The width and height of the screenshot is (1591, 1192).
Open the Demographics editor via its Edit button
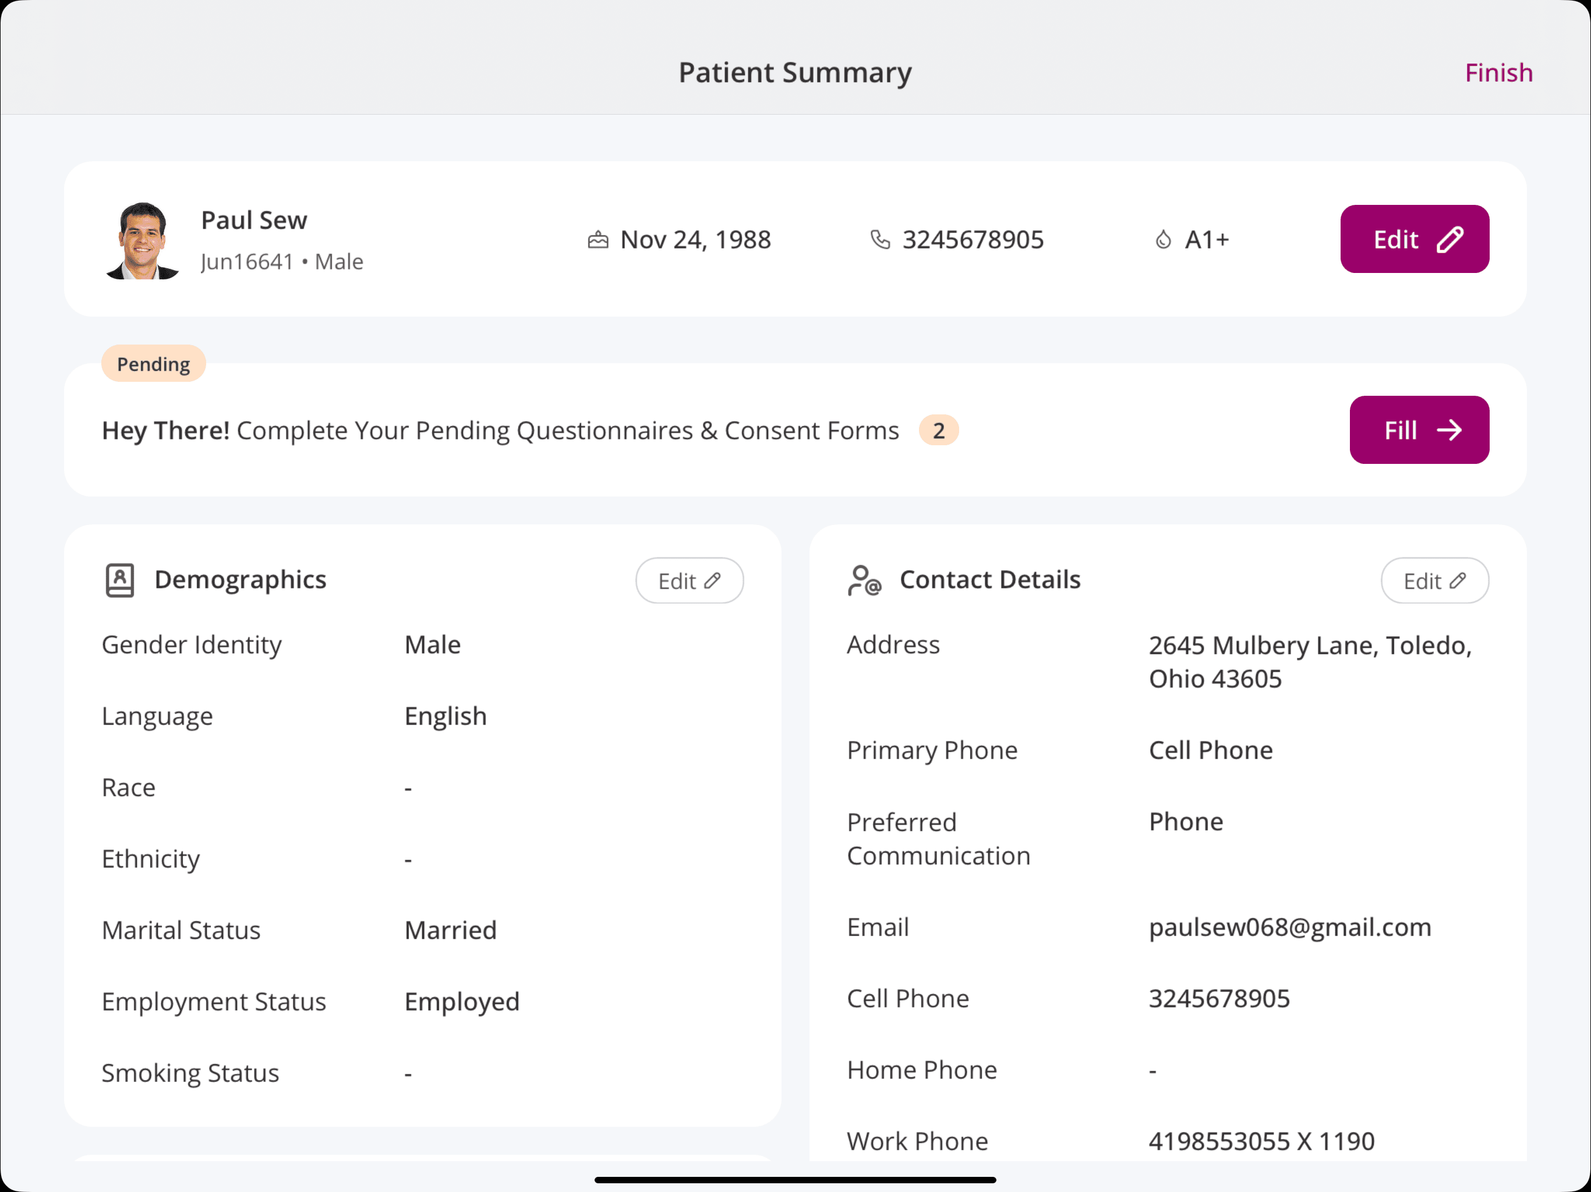pos(689,580)
